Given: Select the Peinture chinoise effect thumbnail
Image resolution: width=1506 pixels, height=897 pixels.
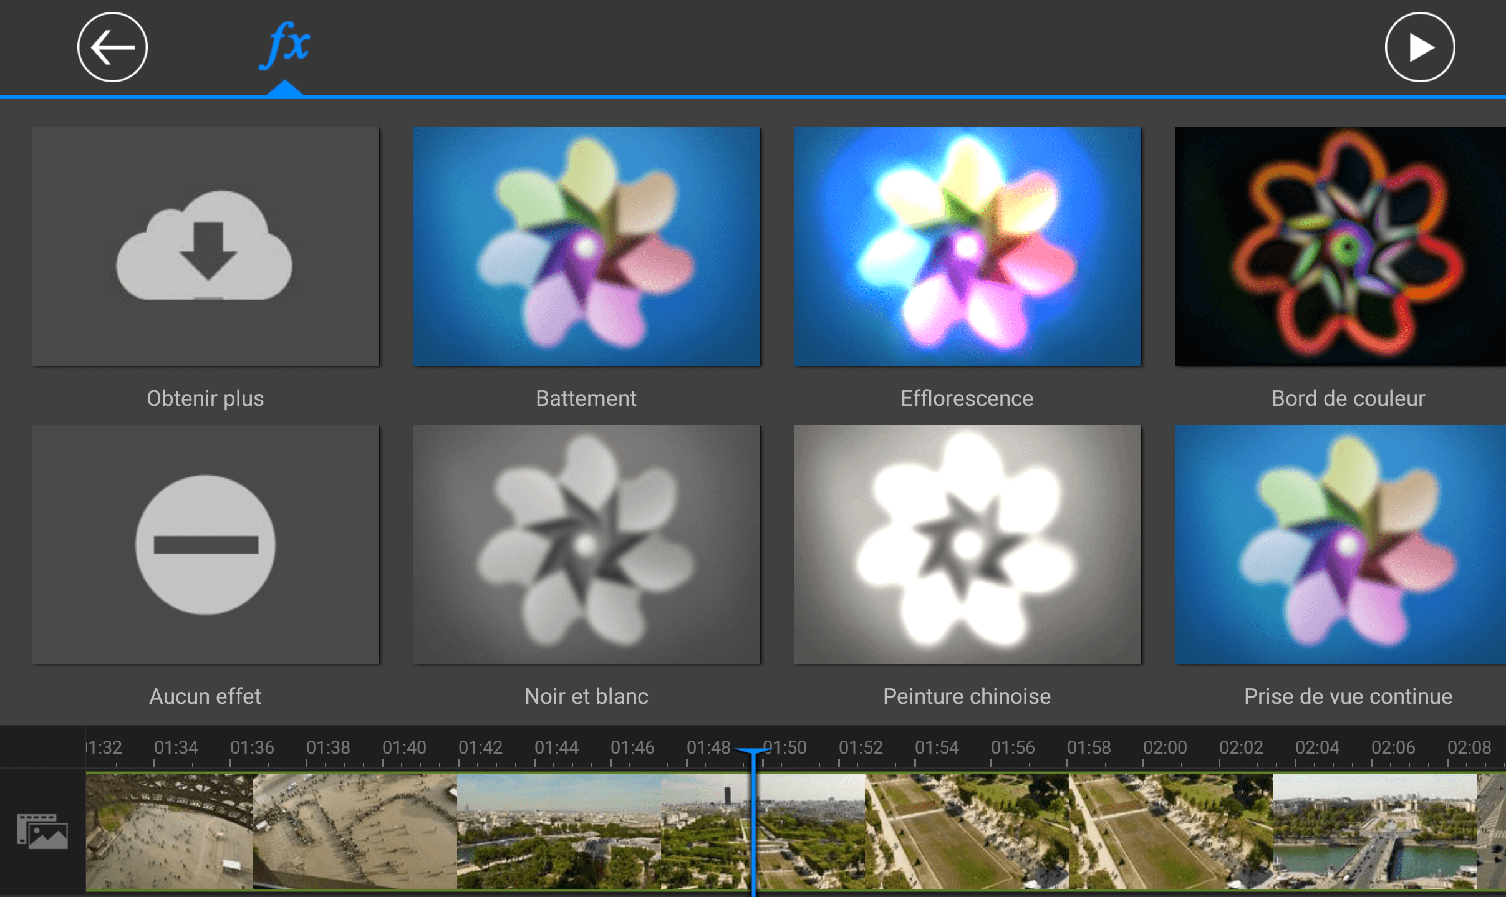Looking at the screenshot, I should 967,544.
